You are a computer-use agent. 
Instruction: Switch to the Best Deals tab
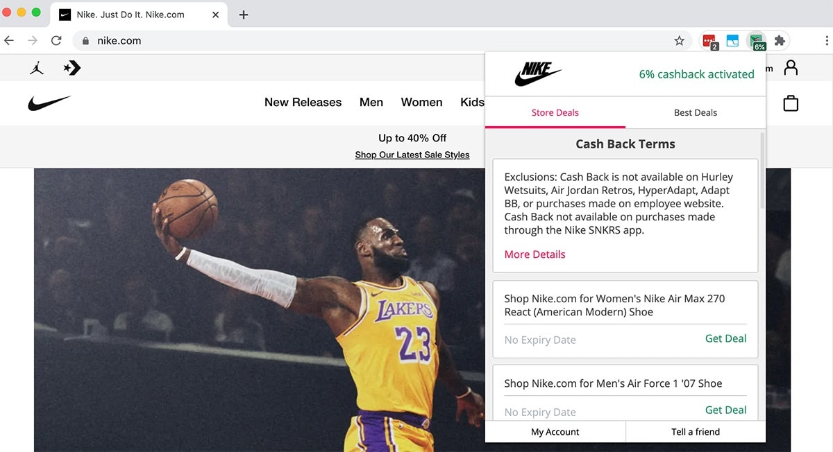[x=696, y=112]
